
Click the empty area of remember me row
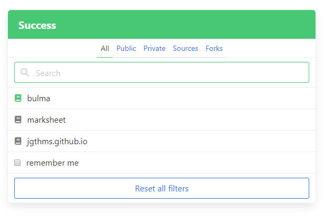[197, 163]
